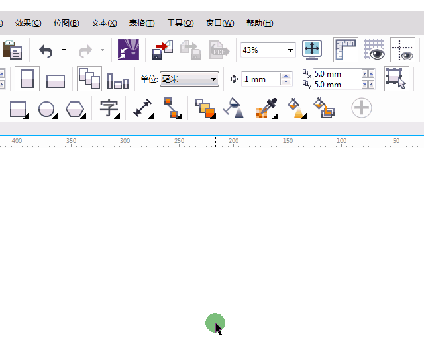Click the Paste clipboard icon

13,50
